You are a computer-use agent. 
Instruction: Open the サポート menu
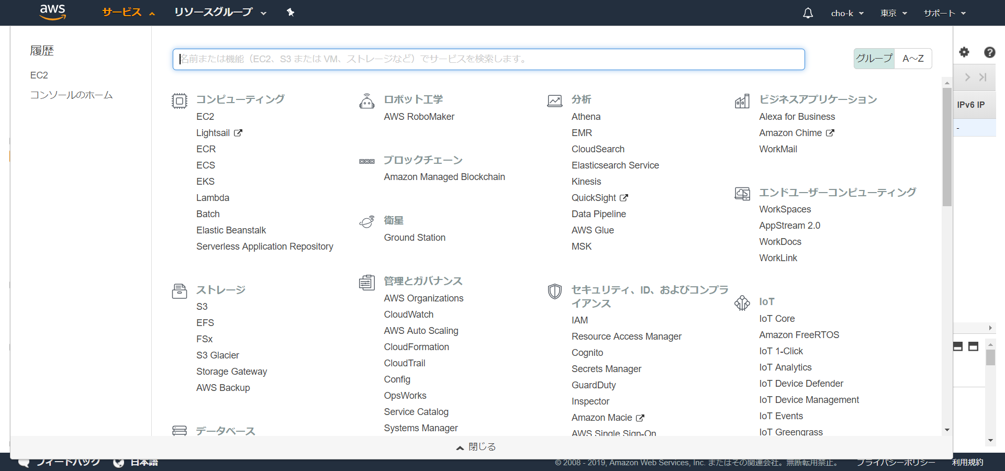[x=944, y=13]
